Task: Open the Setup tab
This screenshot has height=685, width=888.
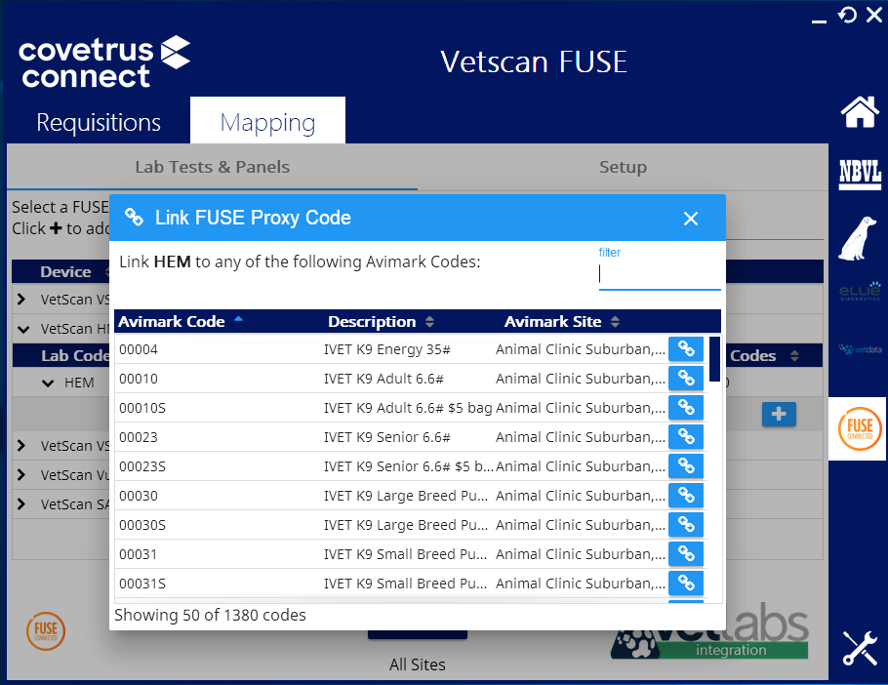Action: (x=623, y=167)
